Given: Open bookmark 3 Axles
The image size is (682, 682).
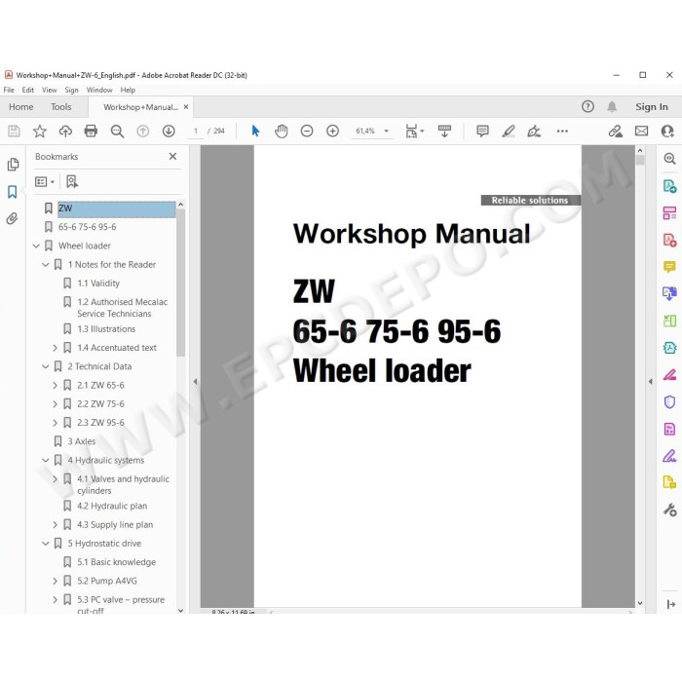Looking at the screenshot, I should [x=81, y=441].
